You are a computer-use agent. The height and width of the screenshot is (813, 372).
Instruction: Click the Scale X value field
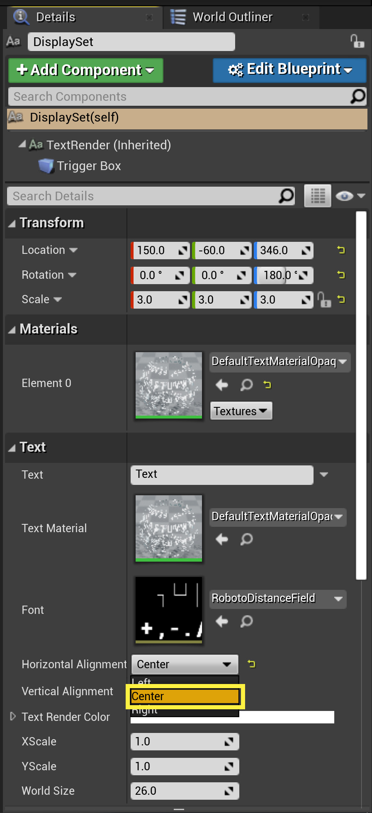pyautogui.click(x=160, y=300)
